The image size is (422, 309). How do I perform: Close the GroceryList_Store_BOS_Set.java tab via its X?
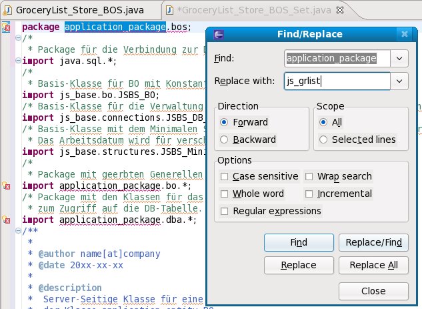[341, 11]
